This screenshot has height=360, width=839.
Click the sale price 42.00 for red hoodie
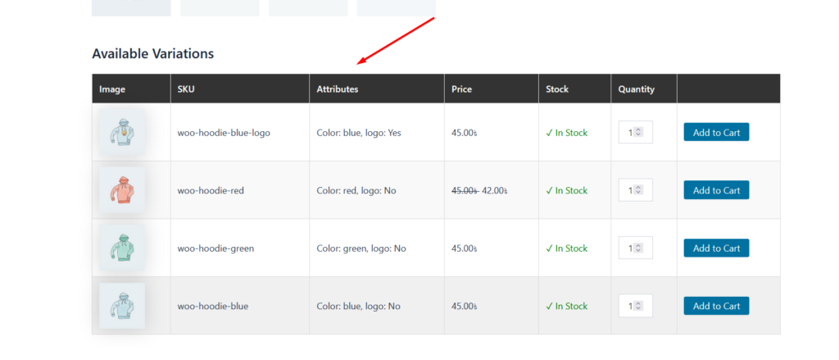pyautogui.click(x=494, y=190)
